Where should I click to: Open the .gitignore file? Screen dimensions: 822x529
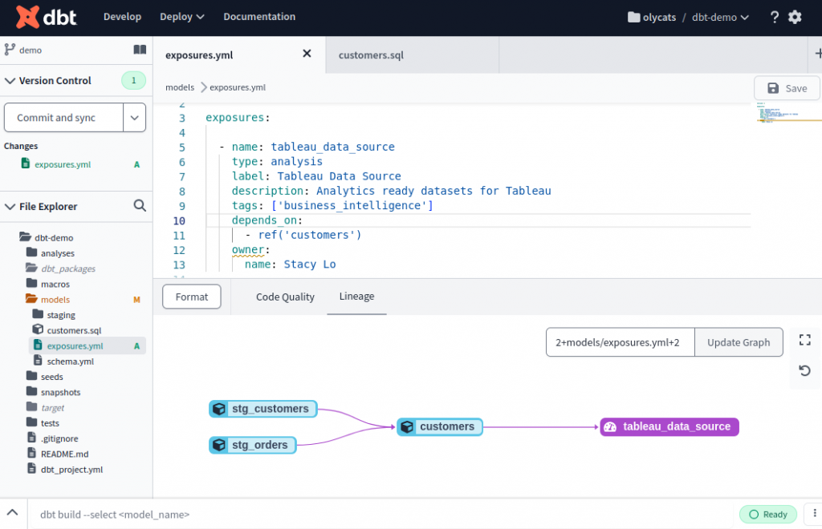[x=59, y=438]
